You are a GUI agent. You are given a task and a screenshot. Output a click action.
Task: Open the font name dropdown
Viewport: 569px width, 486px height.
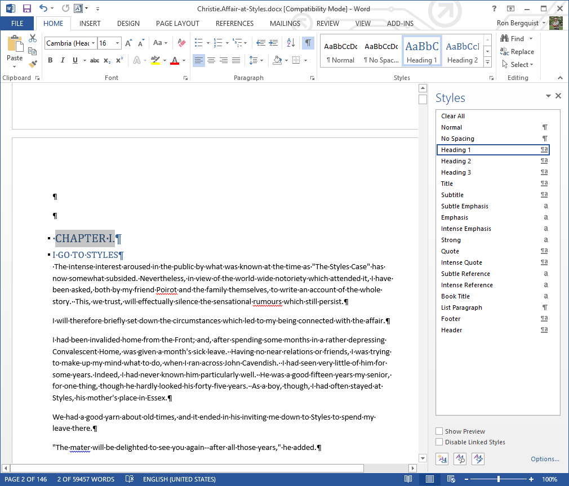(x=93, y=43)
